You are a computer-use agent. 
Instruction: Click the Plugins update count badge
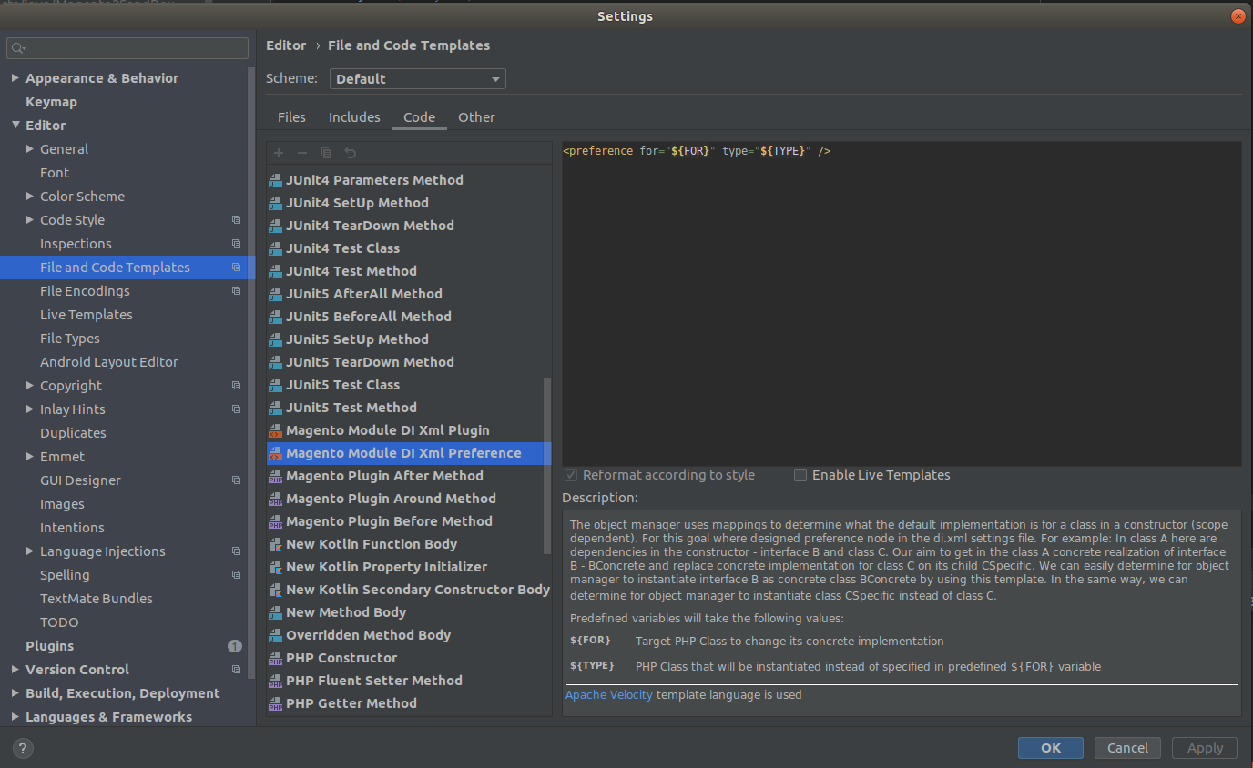pyautogui.click(x=235, y=646)
